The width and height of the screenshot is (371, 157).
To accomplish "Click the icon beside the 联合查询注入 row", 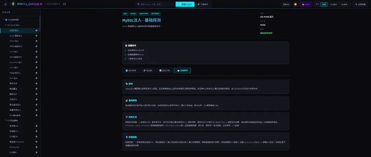I will click(36, 105).
